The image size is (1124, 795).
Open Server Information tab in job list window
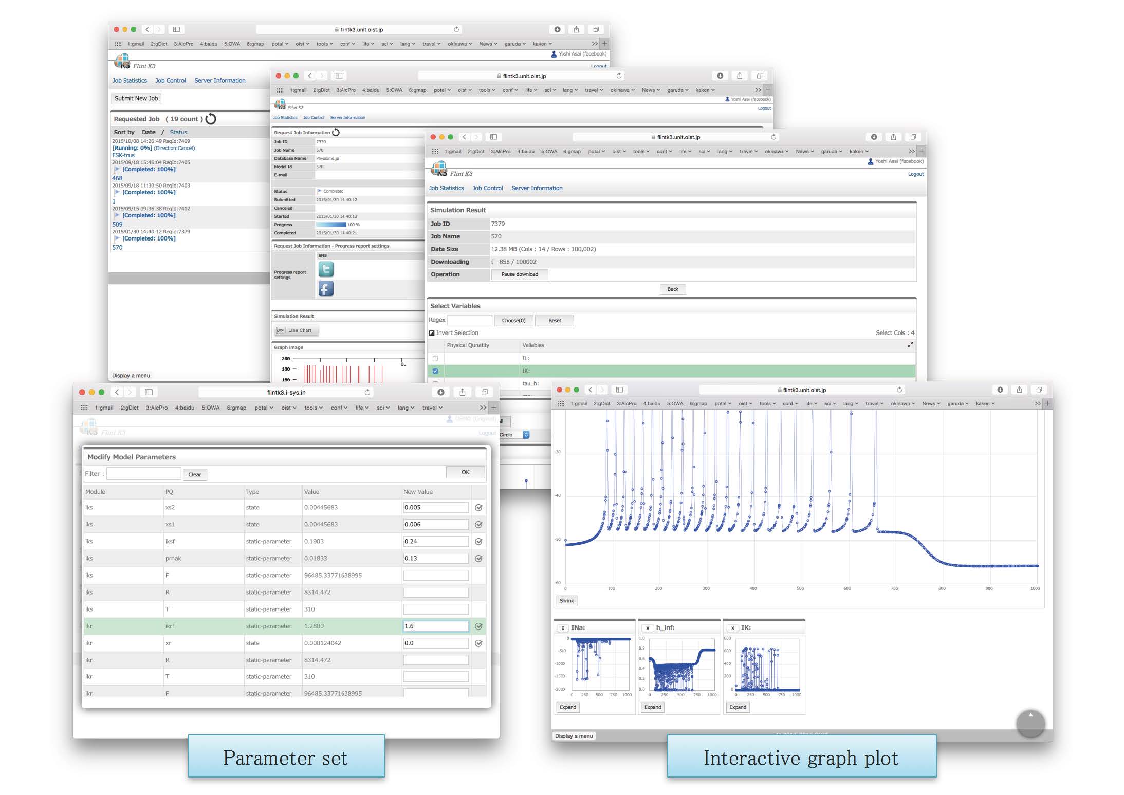click(219, 81)
